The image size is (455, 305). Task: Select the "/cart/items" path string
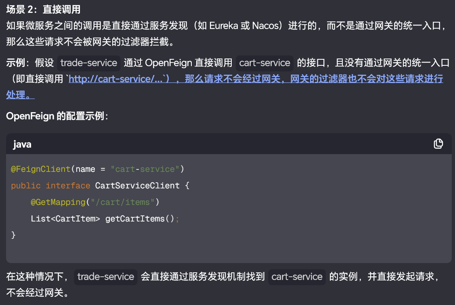(x=123, y=202)
